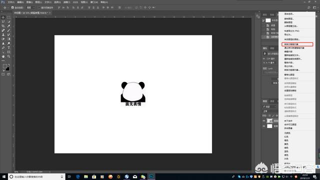The image size is (320, 180).
Task: Set the background color swatch
Action: 7,69
